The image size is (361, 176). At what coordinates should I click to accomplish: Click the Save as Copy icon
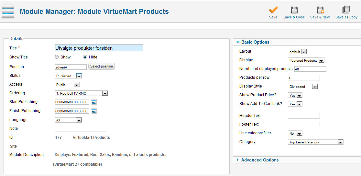point(346,10)
